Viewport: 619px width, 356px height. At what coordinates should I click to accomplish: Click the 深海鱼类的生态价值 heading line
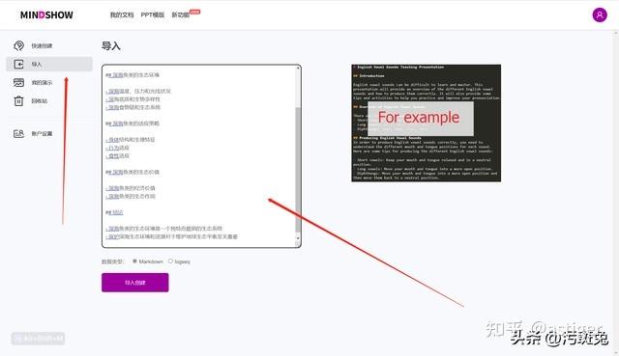point(133,172)
